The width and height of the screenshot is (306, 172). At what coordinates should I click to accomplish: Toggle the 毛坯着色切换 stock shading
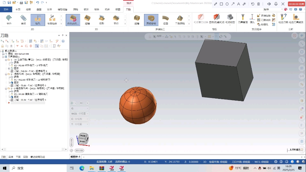click(x=201, y=19)
